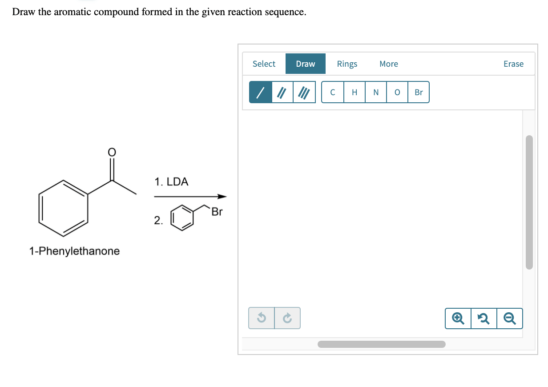Zoom out of the drawing canvas
The image size is (548, 387).
pos(510,318)
